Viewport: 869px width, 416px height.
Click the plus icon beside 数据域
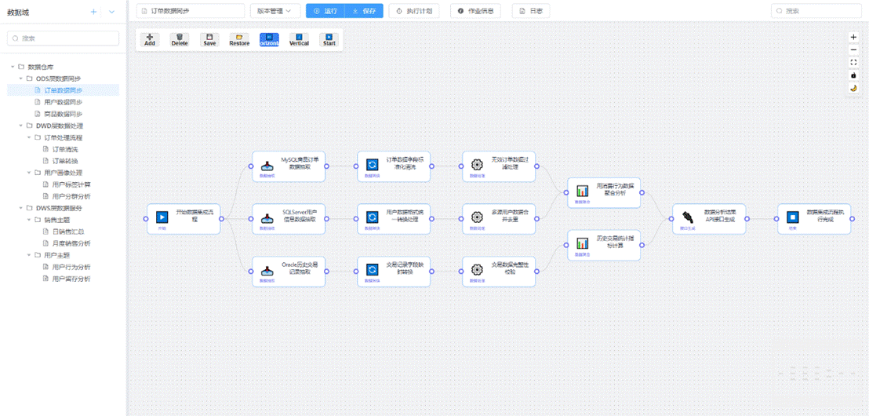point(93,11)
